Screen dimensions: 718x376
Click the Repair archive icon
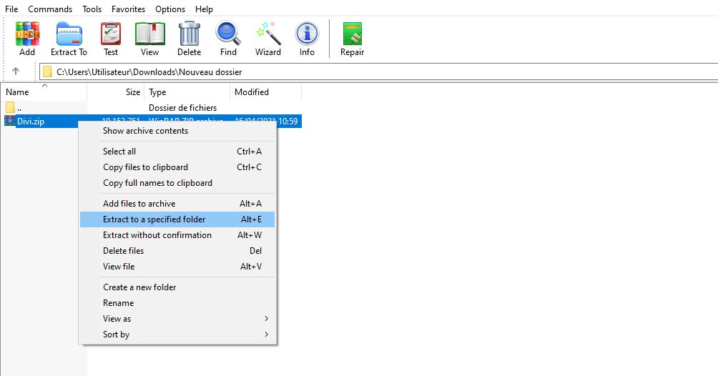pos(352,39)
